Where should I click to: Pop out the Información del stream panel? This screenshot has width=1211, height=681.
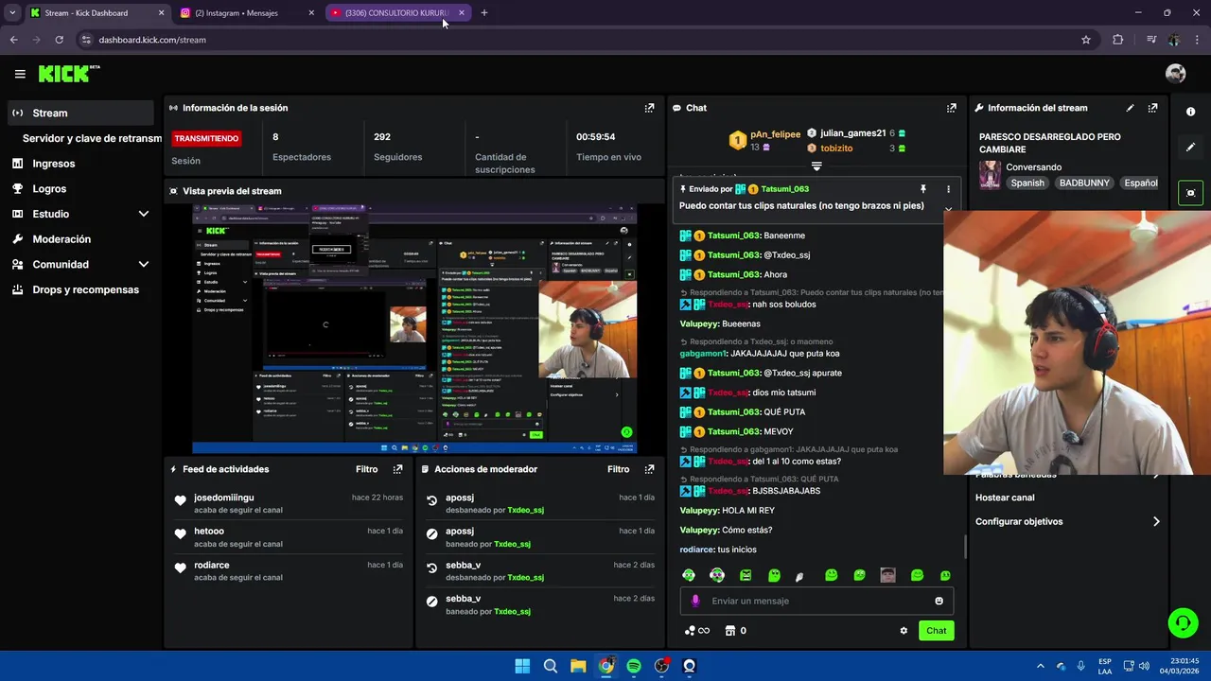[x=1152, y=108]
